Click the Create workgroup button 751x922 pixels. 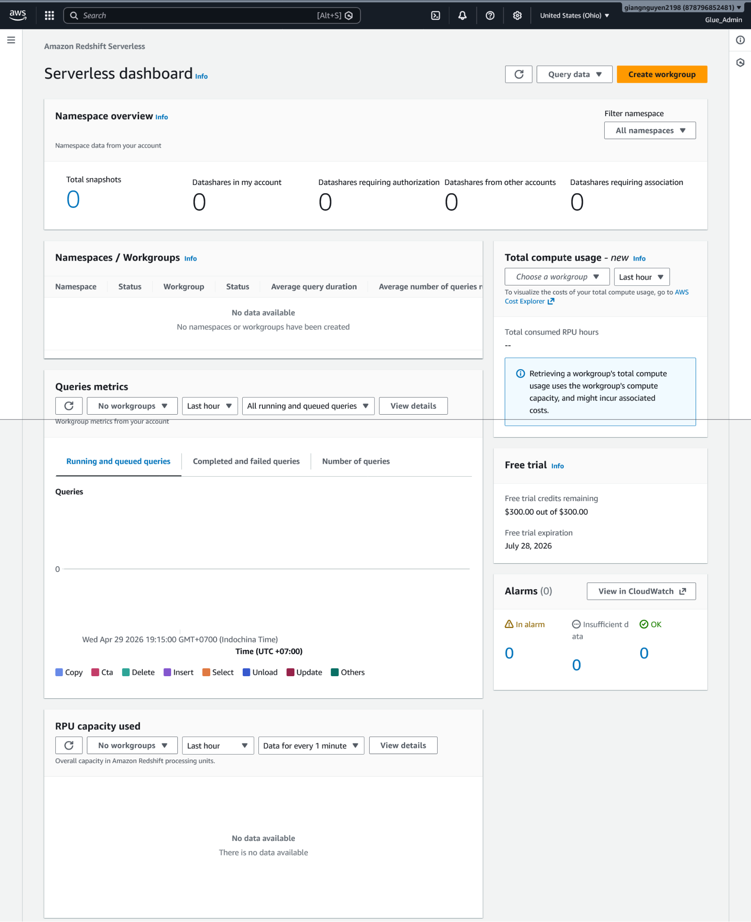[662, 74]
